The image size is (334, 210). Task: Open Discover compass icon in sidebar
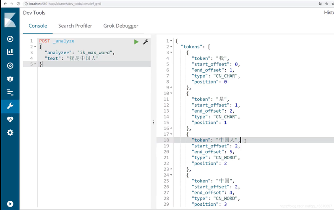click(x=10, y=39)
